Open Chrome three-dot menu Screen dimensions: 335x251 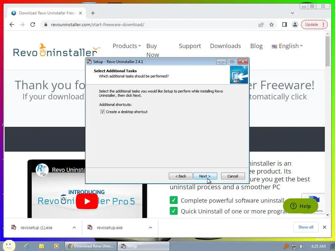tap(324, 25)
